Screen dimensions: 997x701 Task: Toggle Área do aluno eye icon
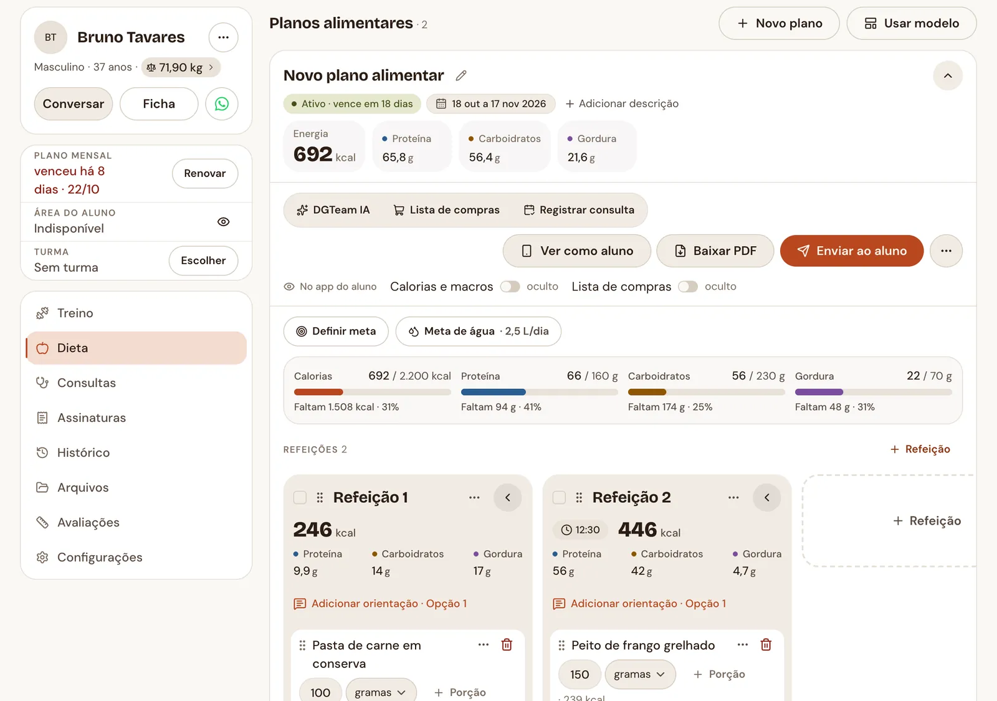pos(223,222)
